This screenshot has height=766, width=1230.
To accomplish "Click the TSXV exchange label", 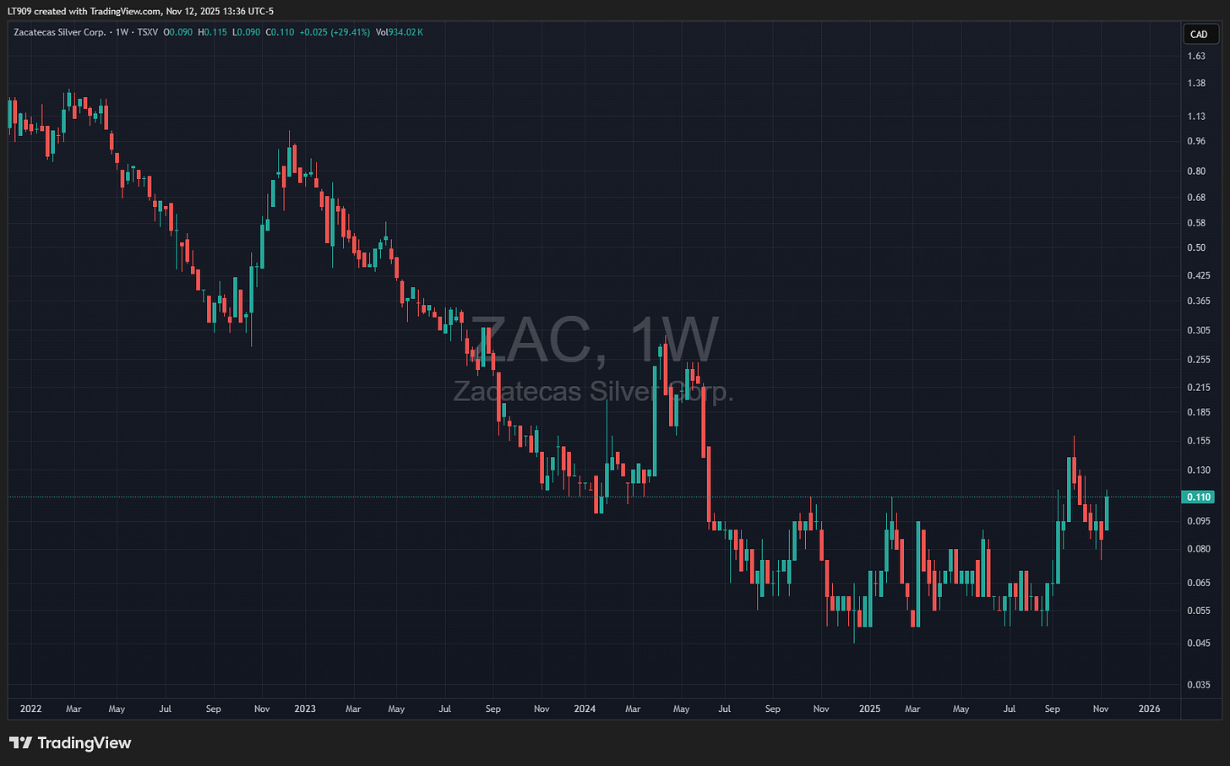I will [x=148, y=32].
